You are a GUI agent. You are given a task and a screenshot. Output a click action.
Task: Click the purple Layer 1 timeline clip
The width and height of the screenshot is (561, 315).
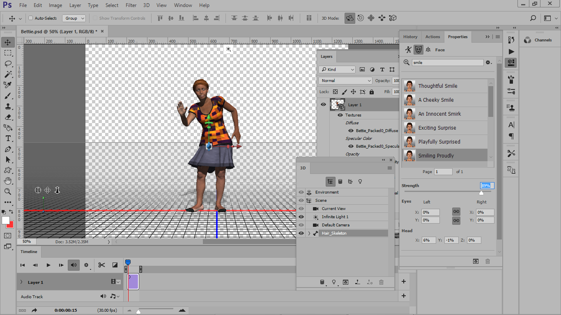point(133,282)
